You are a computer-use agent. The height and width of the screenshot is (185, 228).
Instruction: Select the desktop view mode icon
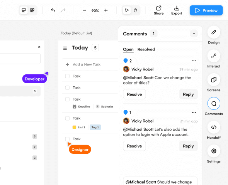pos(24,10)
